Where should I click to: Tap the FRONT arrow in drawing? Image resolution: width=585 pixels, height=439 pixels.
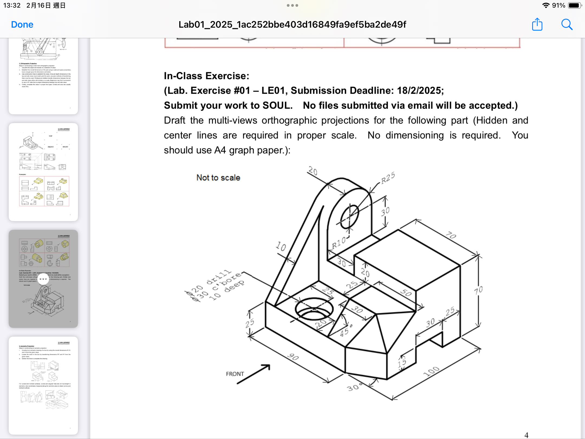(x=253, y=374)
